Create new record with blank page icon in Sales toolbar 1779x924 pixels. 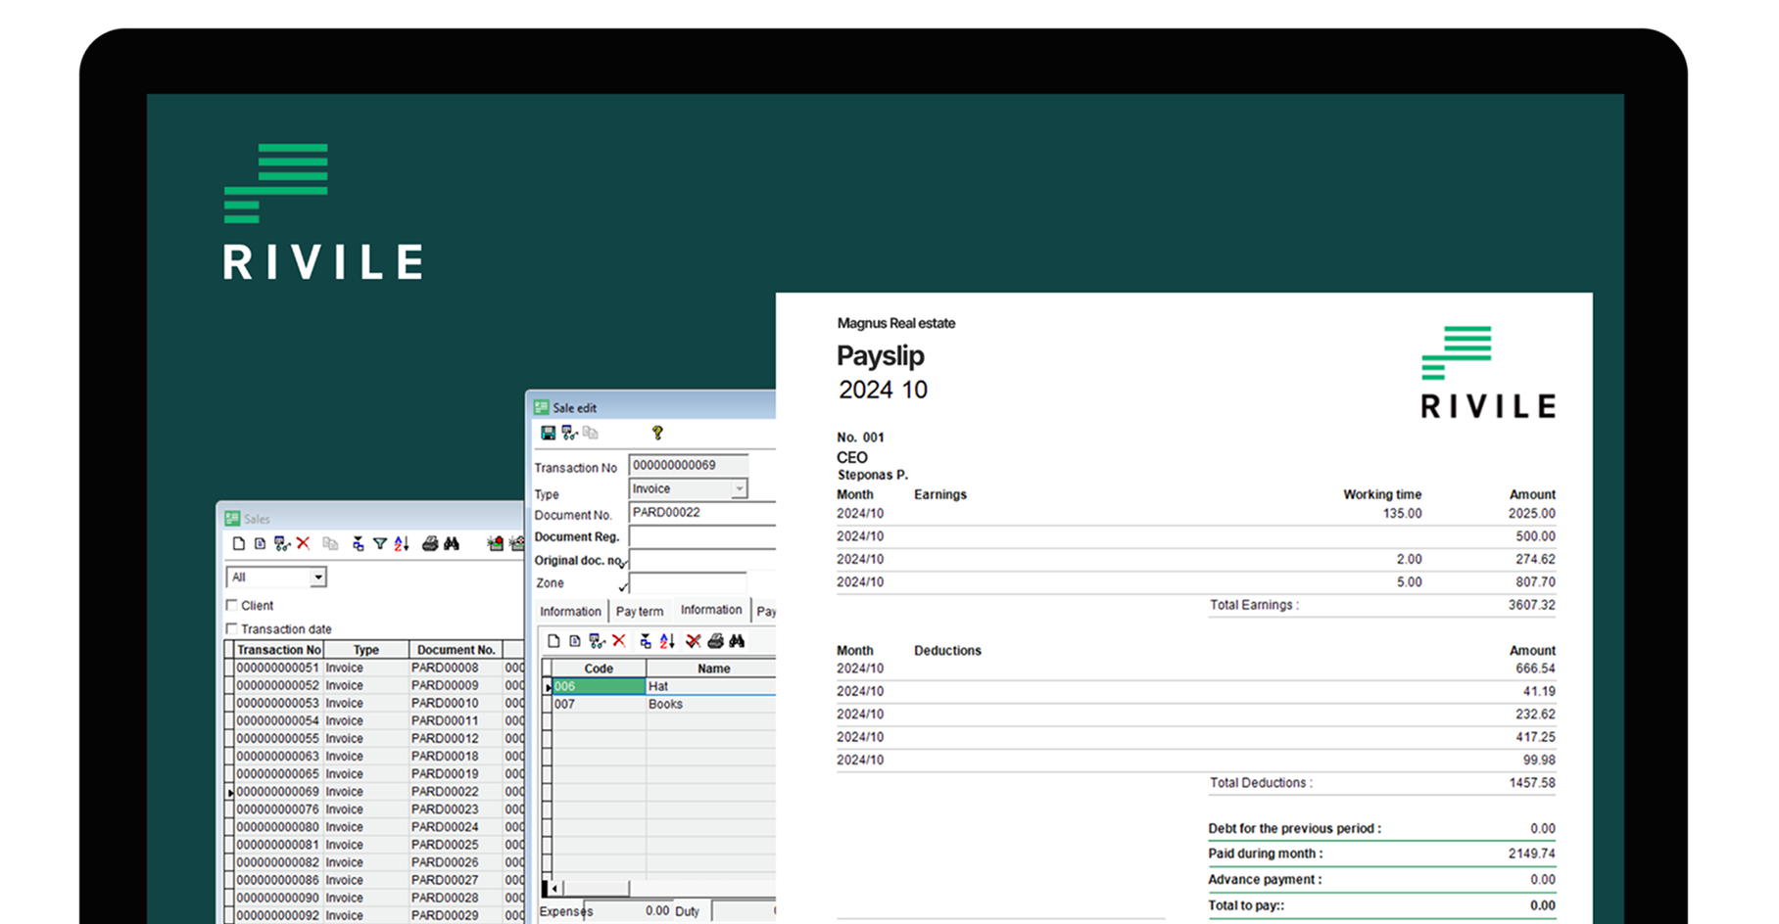(238, 543)
